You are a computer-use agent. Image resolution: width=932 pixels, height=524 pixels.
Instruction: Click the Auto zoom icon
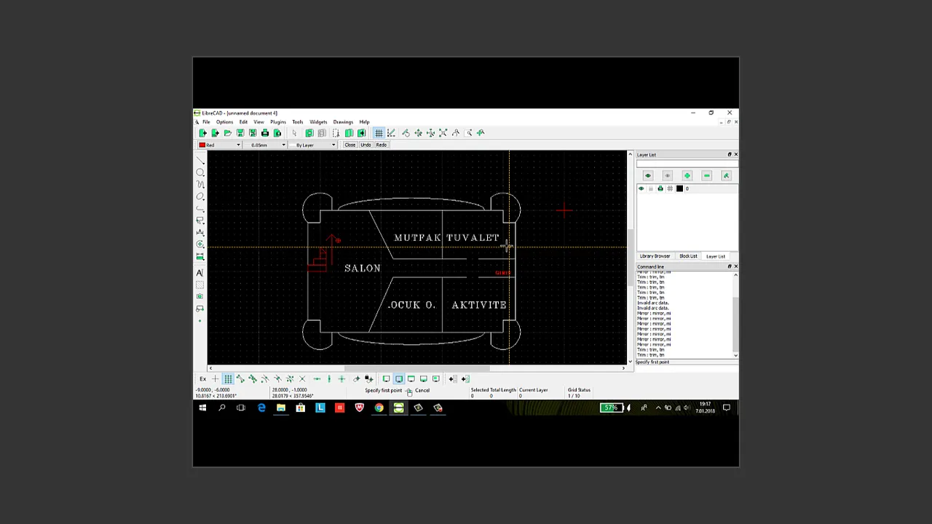[443, 133]
